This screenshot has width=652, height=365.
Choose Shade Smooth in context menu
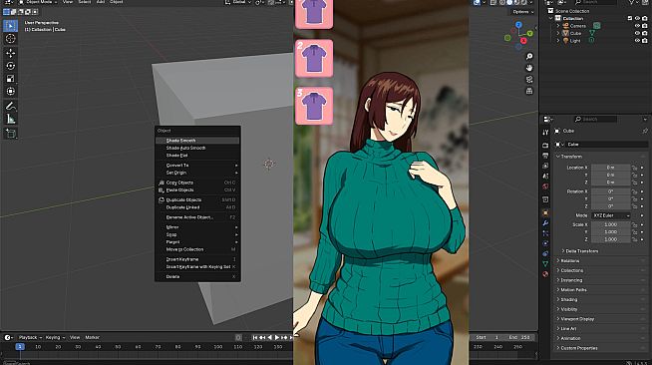[x=197, y=141]
